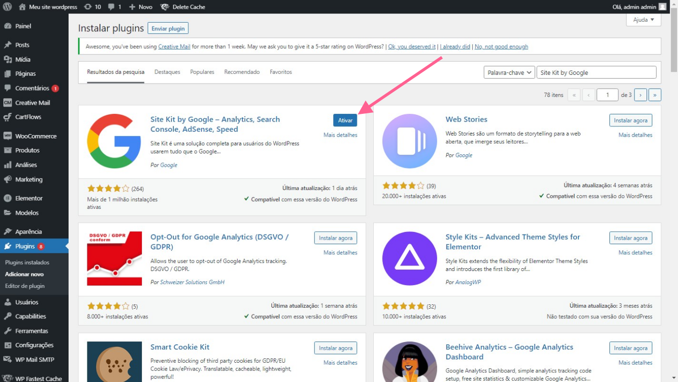The height and width of the screenshot is (382, 678).
Task: Click the WP Mail SMTP envelope icon
Action: pyautogui.click(x=7, y=360)
